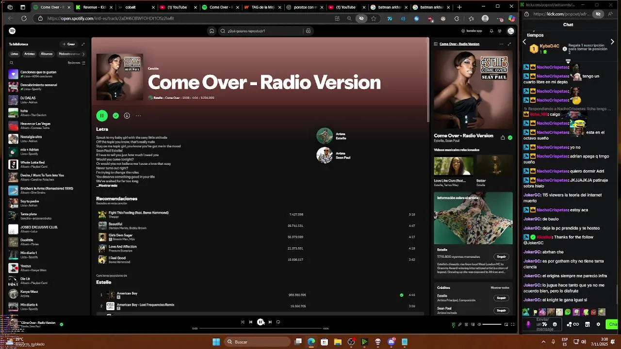Reload the Spotify page
The height and width of the screenshot is (349, 621).
pyautogui.click(x=24, y=18)
